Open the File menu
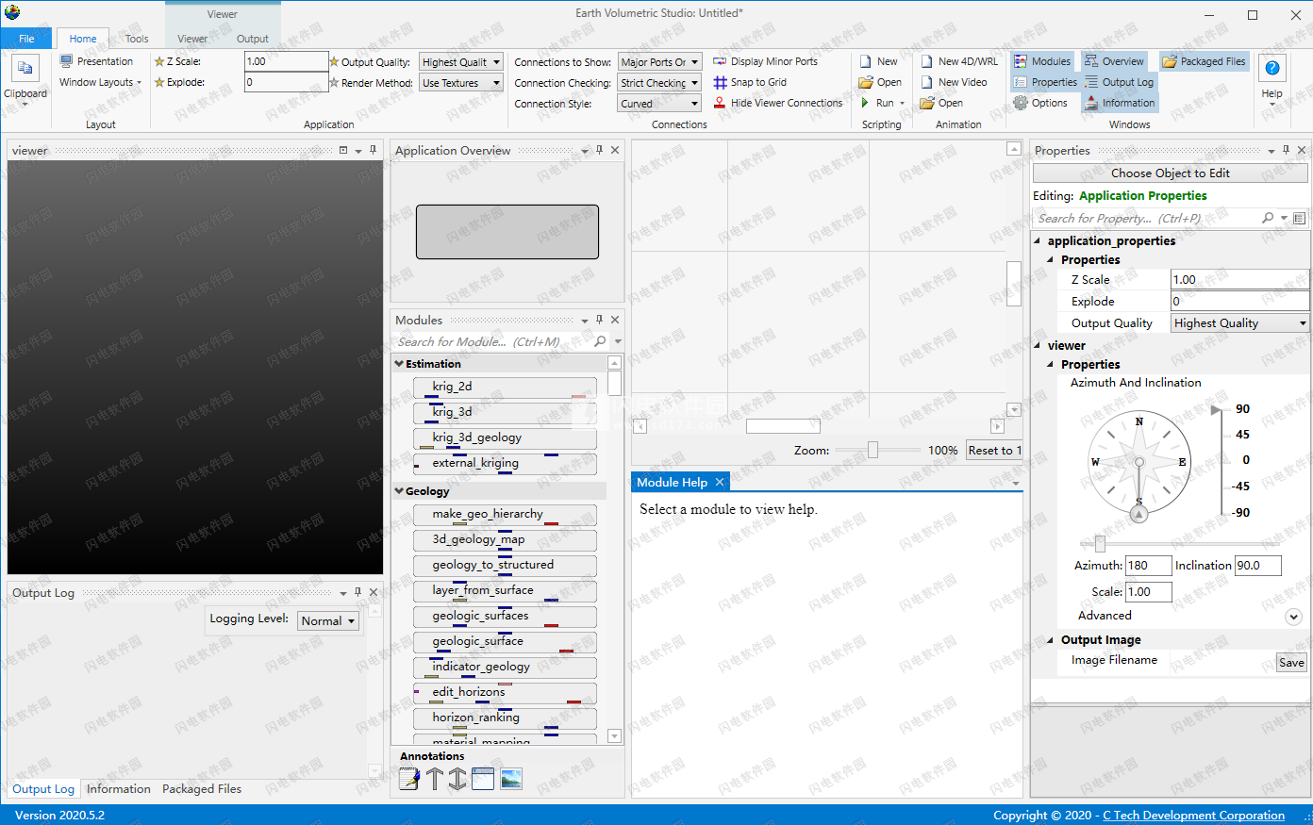This screenshot has width=1313, height=825. [x=26, y=39]
